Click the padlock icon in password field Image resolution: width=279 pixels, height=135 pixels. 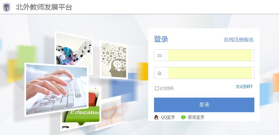pyautogui.click(x=160, y=73)
